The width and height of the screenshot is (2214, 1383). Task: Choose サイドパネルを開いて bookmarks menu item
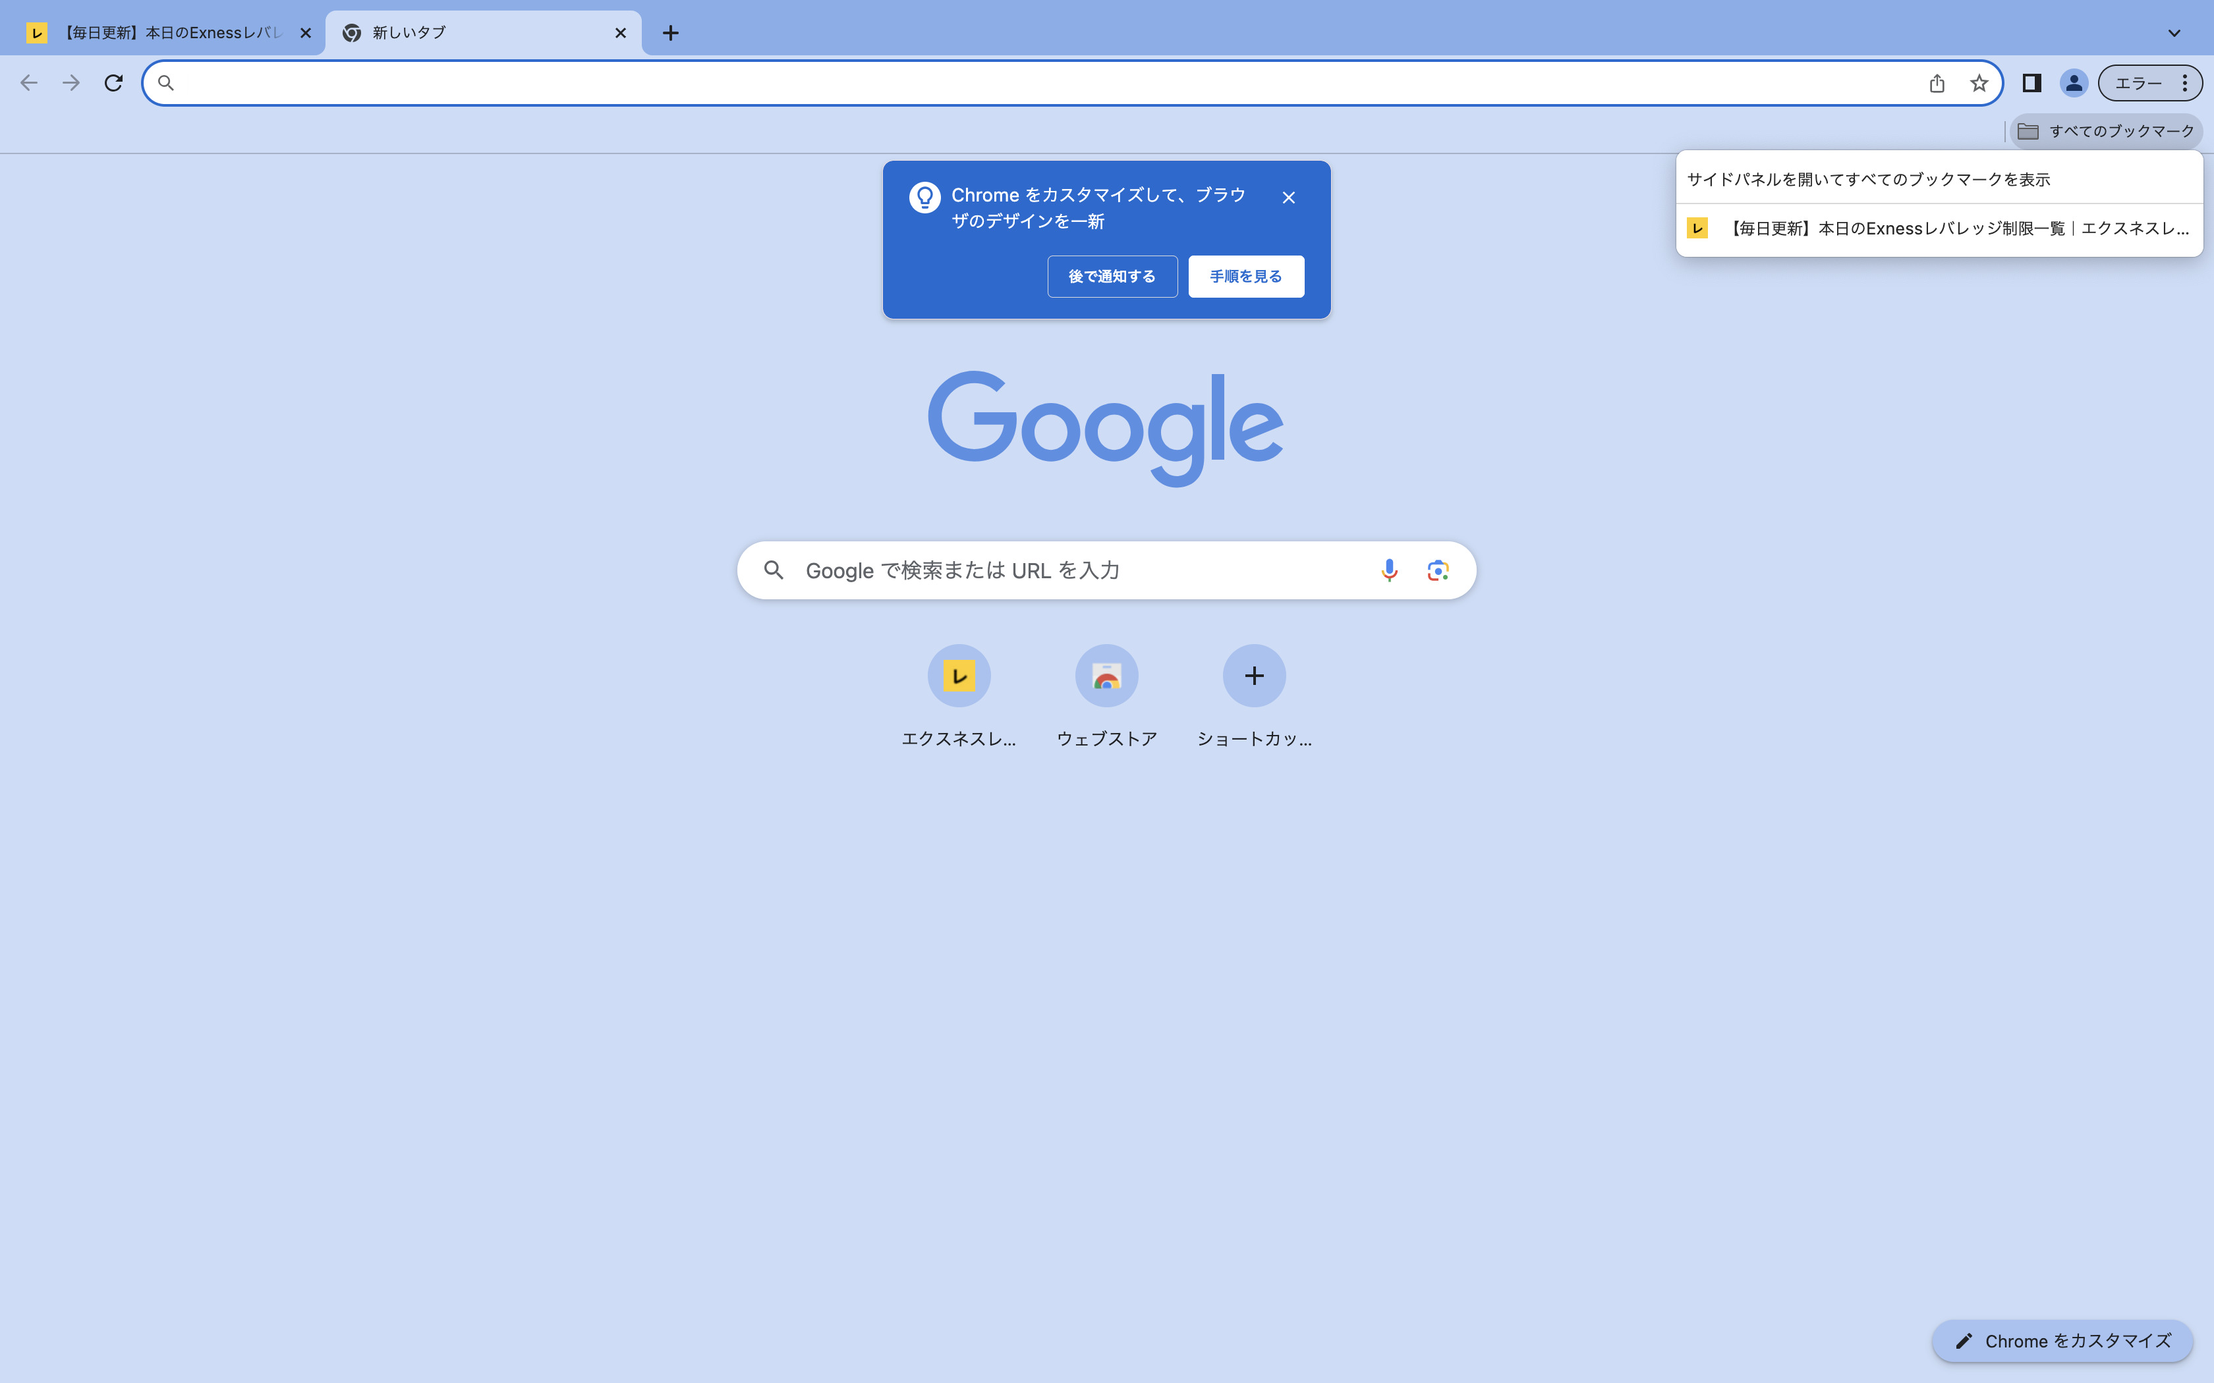[1868, 179]
